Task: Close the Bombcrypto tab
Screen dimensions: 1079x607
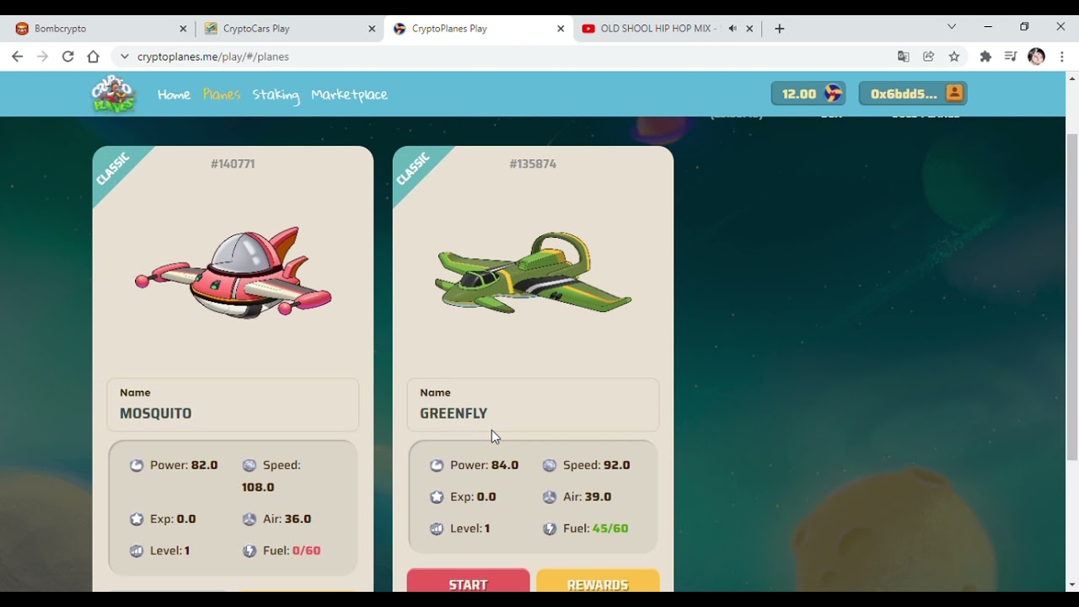Action: [x=183, y=29]
